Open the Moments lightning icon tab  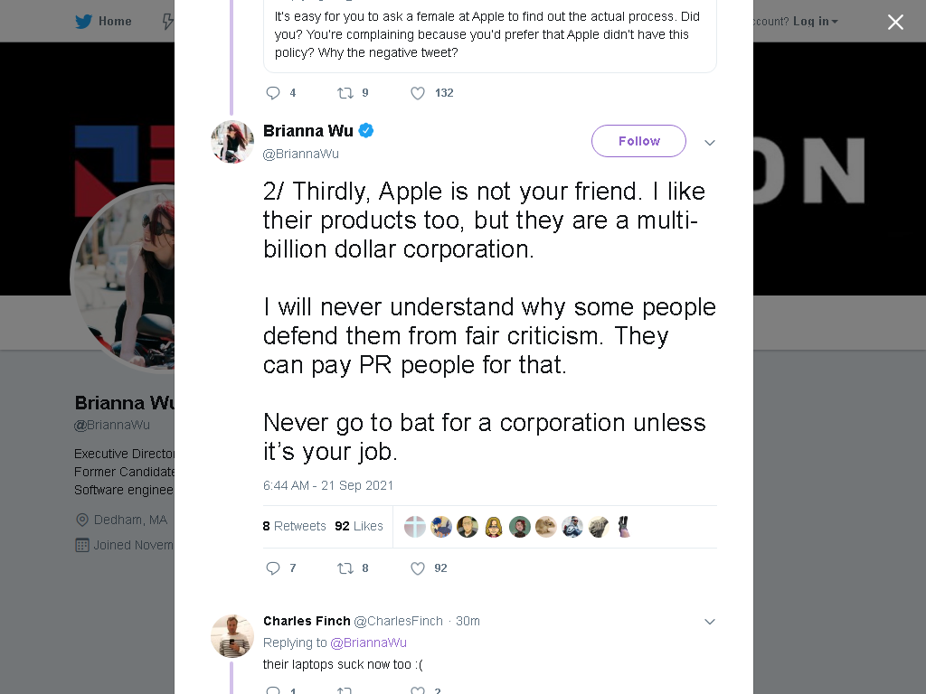click(x=167, y=22)
